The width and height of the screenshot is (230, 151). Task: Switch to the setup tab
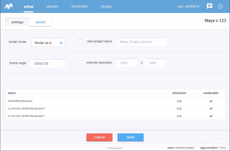click(x=29, y=6)
